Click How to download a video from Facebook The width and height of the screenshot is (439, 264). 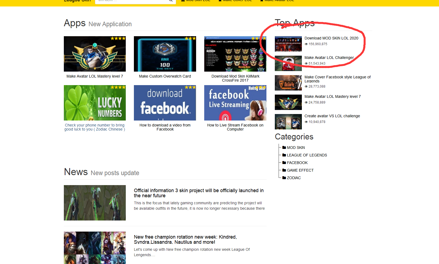point(165,127)
